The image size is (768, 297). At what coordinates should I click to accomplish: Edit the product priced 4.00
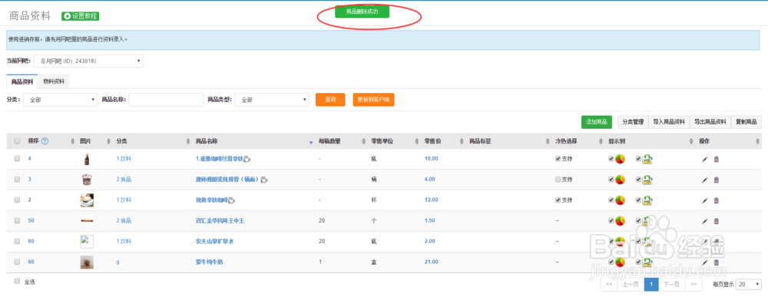[704, 180]
